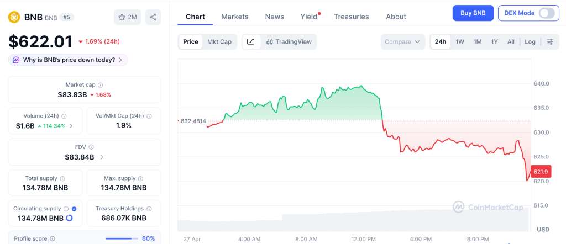Click the Profile score info icon
This screenshot has height=244, width=566.
[53, 238]
